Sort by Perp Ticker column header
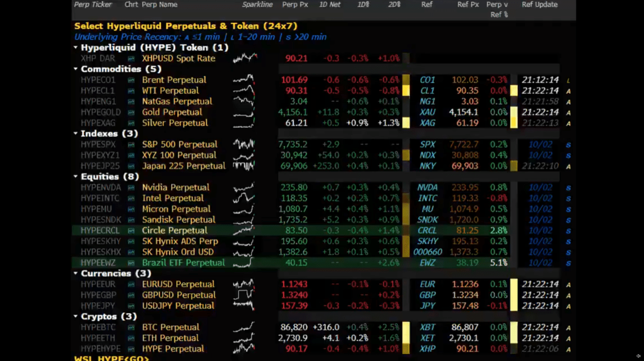Image resolution: width=644 pixels, height=361 pixels. click(93, 5)
